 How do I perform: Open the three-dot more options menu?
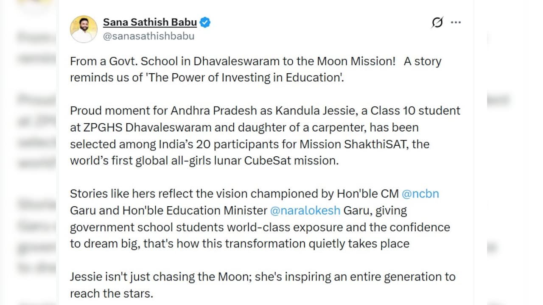click(456, 22)
